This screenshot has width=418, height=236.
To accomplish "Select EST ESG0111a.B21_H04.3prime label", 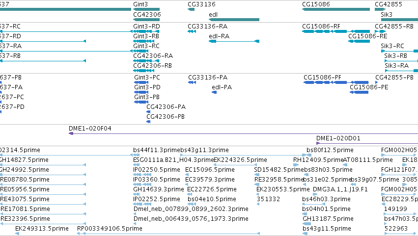I will (173, 160).
